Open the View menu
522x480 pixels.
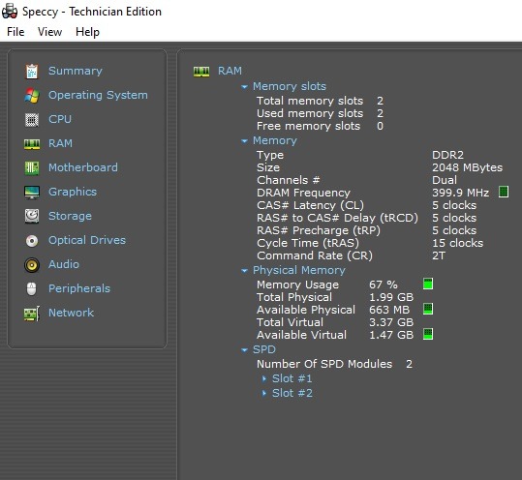click(50, 32)
